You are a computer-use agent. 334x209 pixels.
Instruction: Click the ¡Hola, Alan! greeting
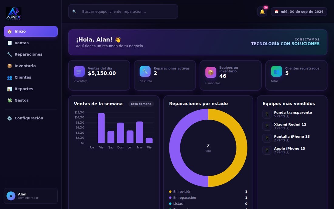coord(98,39)
